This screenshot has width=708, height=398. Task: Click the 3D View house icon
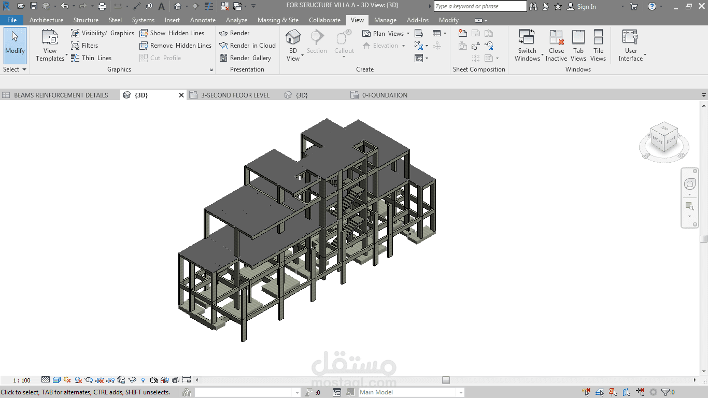293,37
